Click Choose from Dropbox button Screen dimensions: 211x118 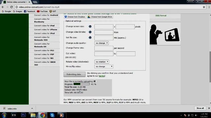75,17
